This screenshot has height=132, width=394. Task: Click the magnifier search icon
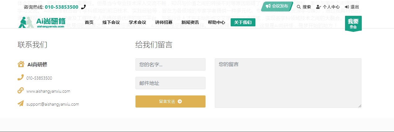299,7
